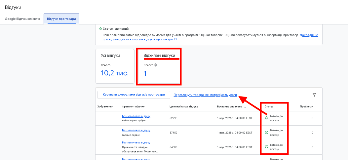Select the Усі відгуки summary card
Screen dimensions: 348x160
point(115,66)
